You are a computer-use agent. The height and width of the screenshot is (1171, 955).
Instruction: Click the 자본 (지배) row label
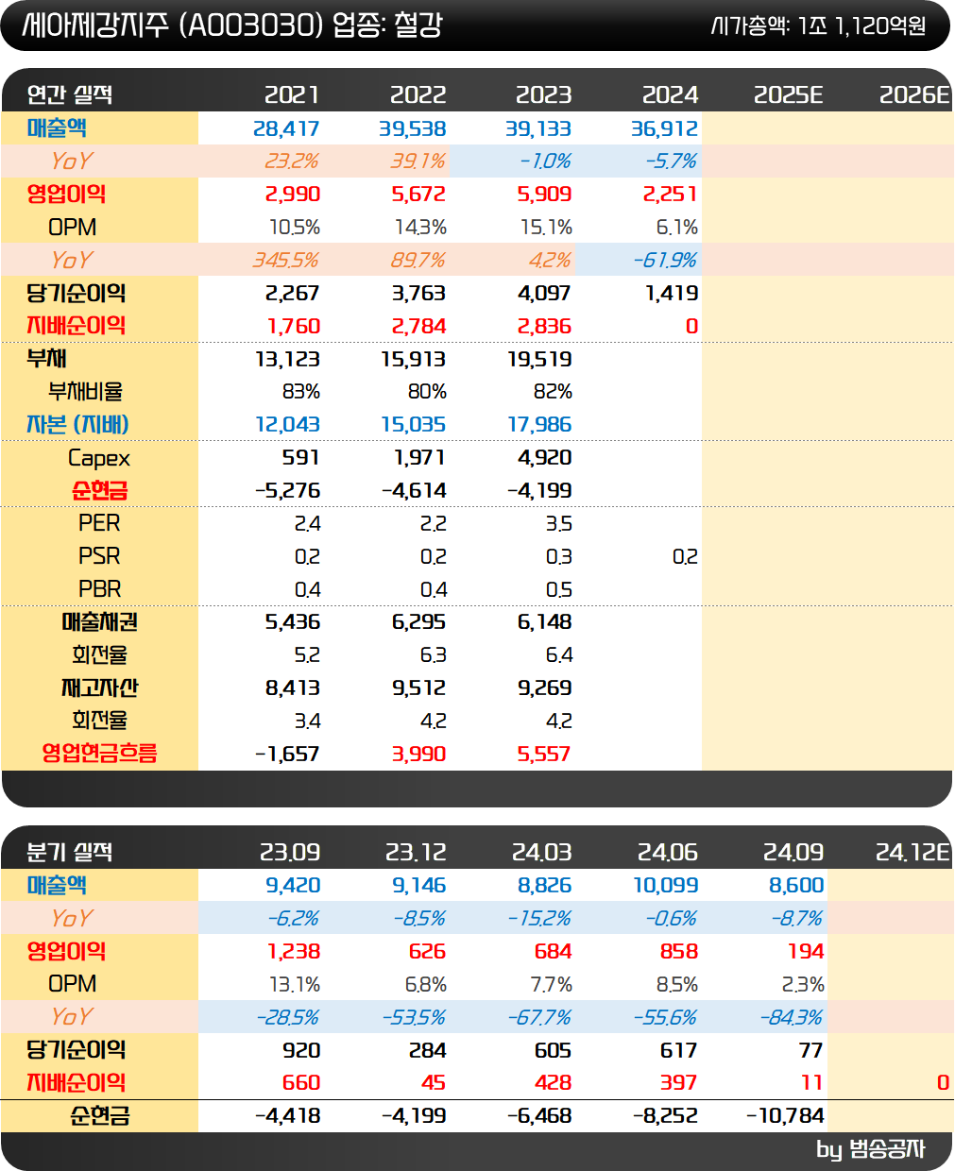pyautogui.click(x=77, y=424)
